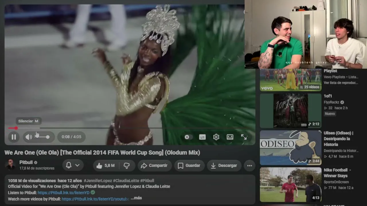Click the video title We Are One (Ole Ola)
Screen dimensions: 367x206
(102, 152)
